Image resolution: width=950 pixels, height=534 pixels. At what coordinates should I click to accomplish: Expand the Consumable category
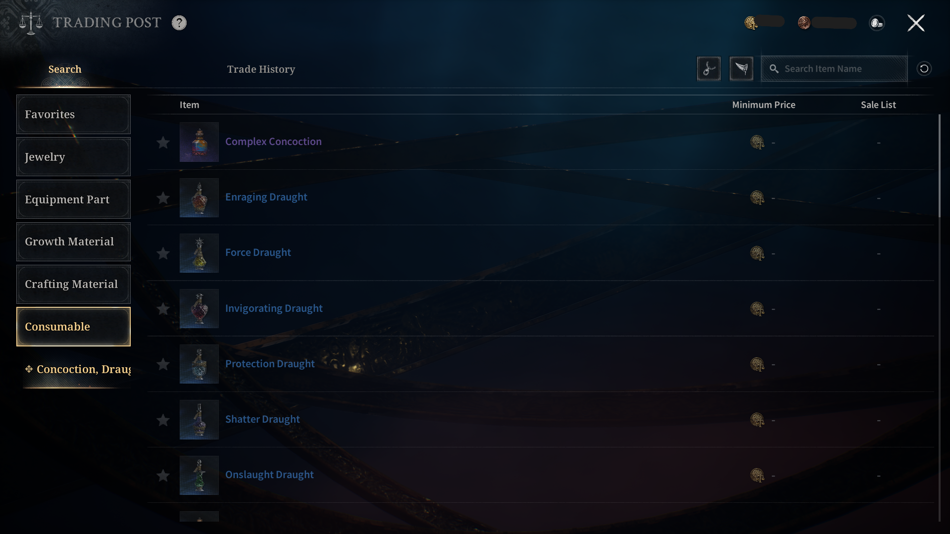(73, 327)
